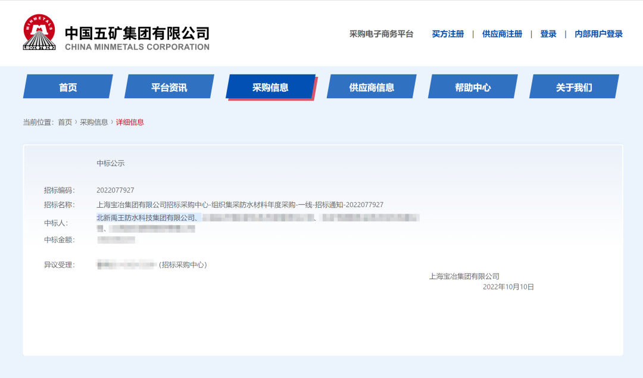This screenshot has width=643, height=378.
Task: Click the CHINA MINMETALS CORPORATION subtitle
Action: [x=137, y=47]
